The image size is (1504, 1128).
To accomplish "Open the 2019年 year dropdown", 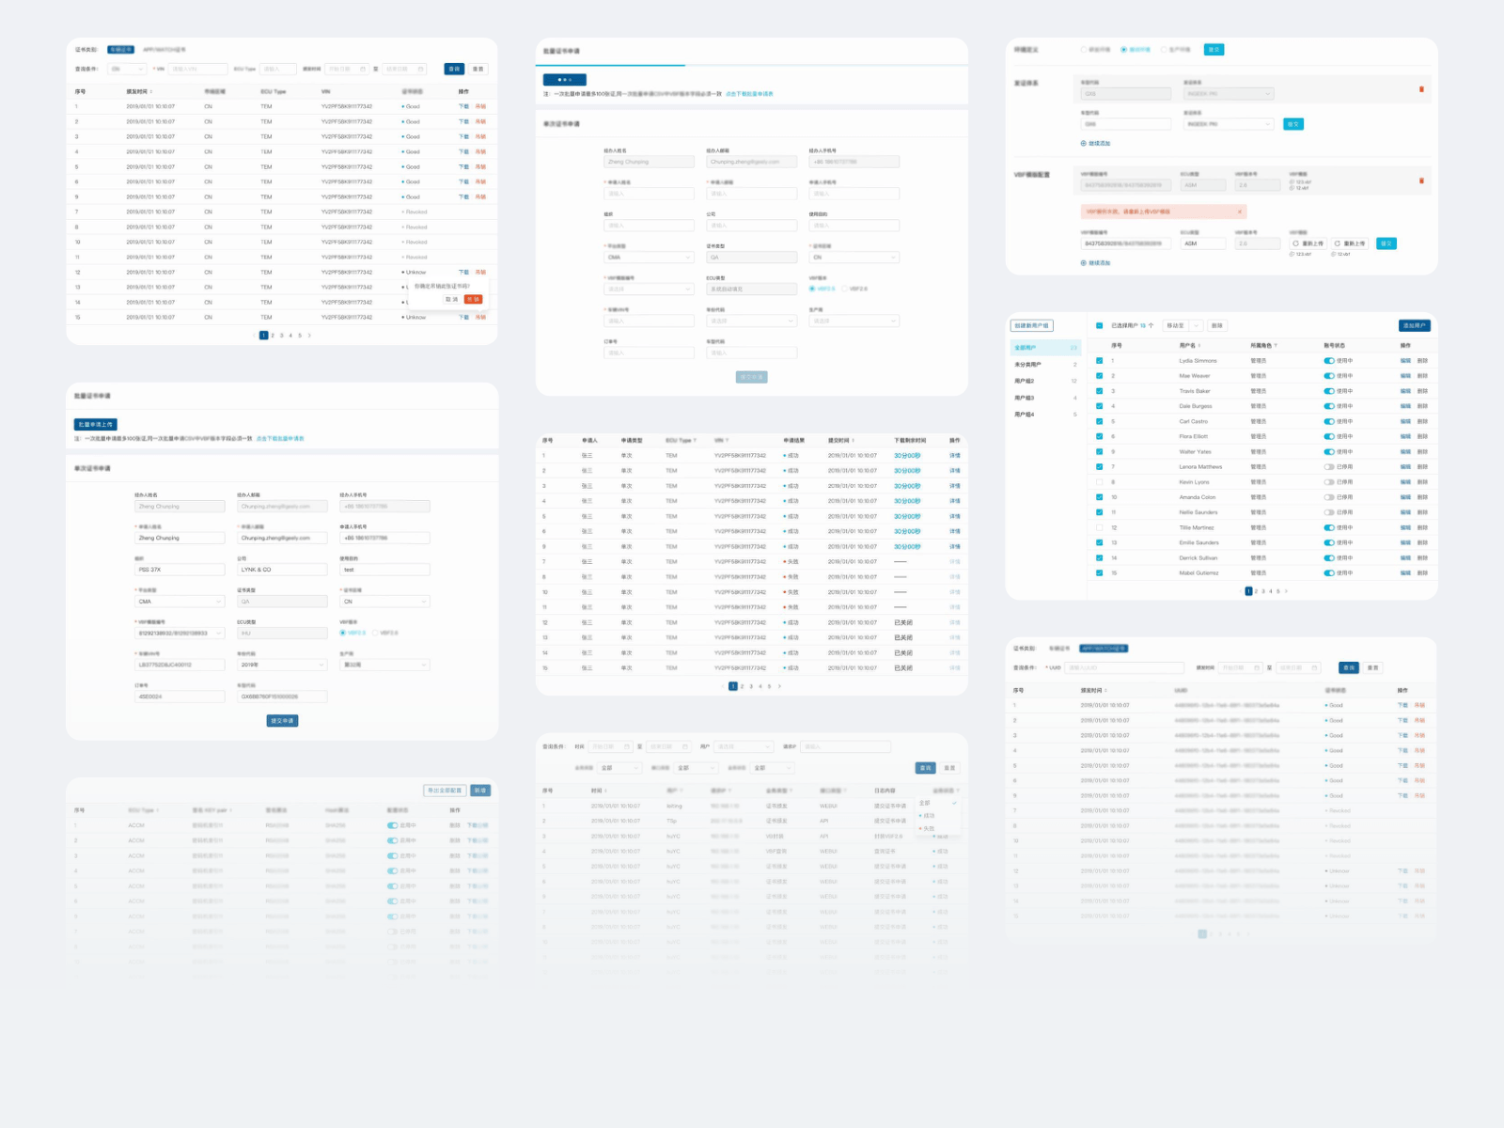I will 282,665.
